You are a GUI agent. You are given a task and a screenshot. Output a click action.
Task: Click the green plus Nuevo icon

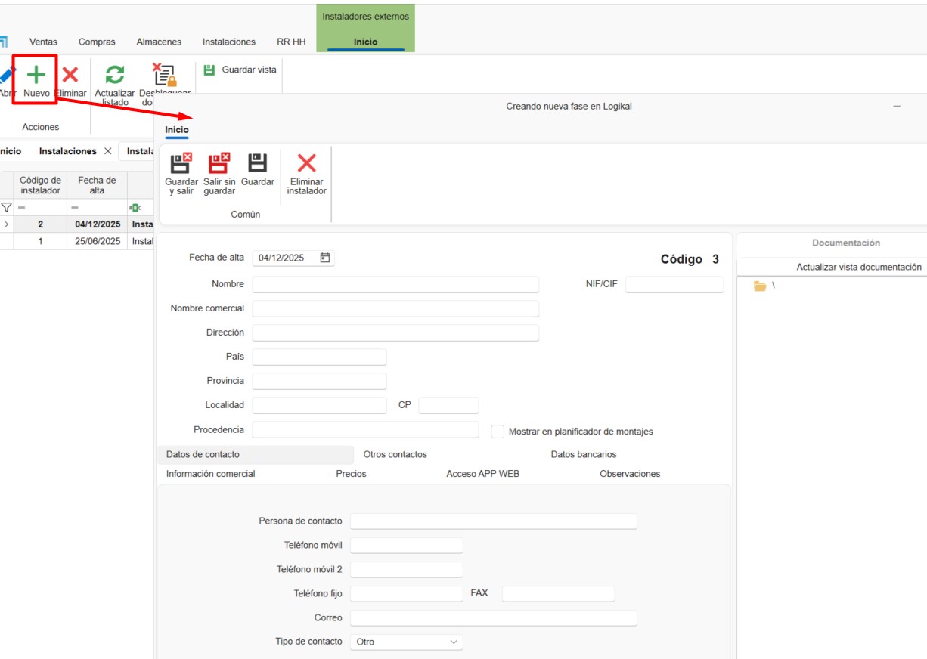36,75
